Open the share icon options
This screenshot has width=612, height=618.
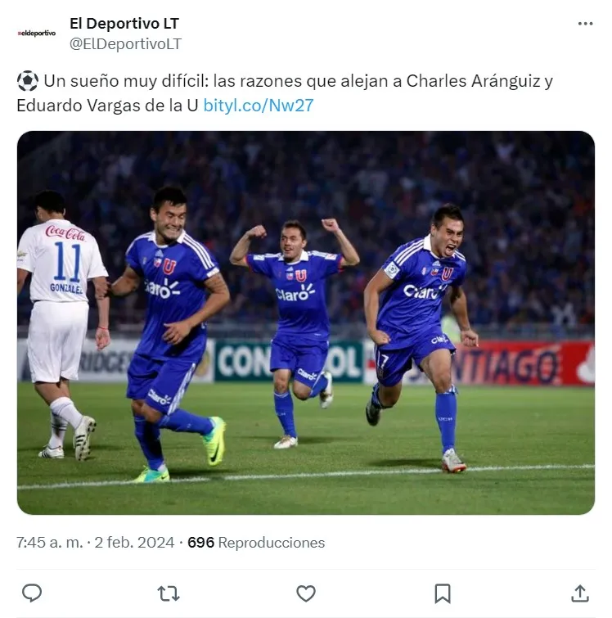coord(580,593)
